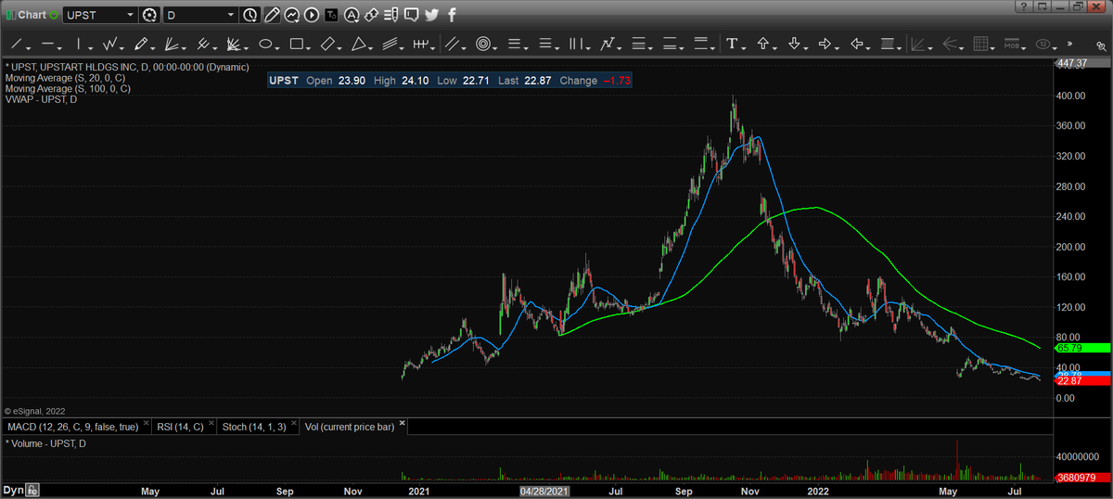The image size is (1113, 499).
Task: Open chart settings gear icon
Action: pos(149,15)
